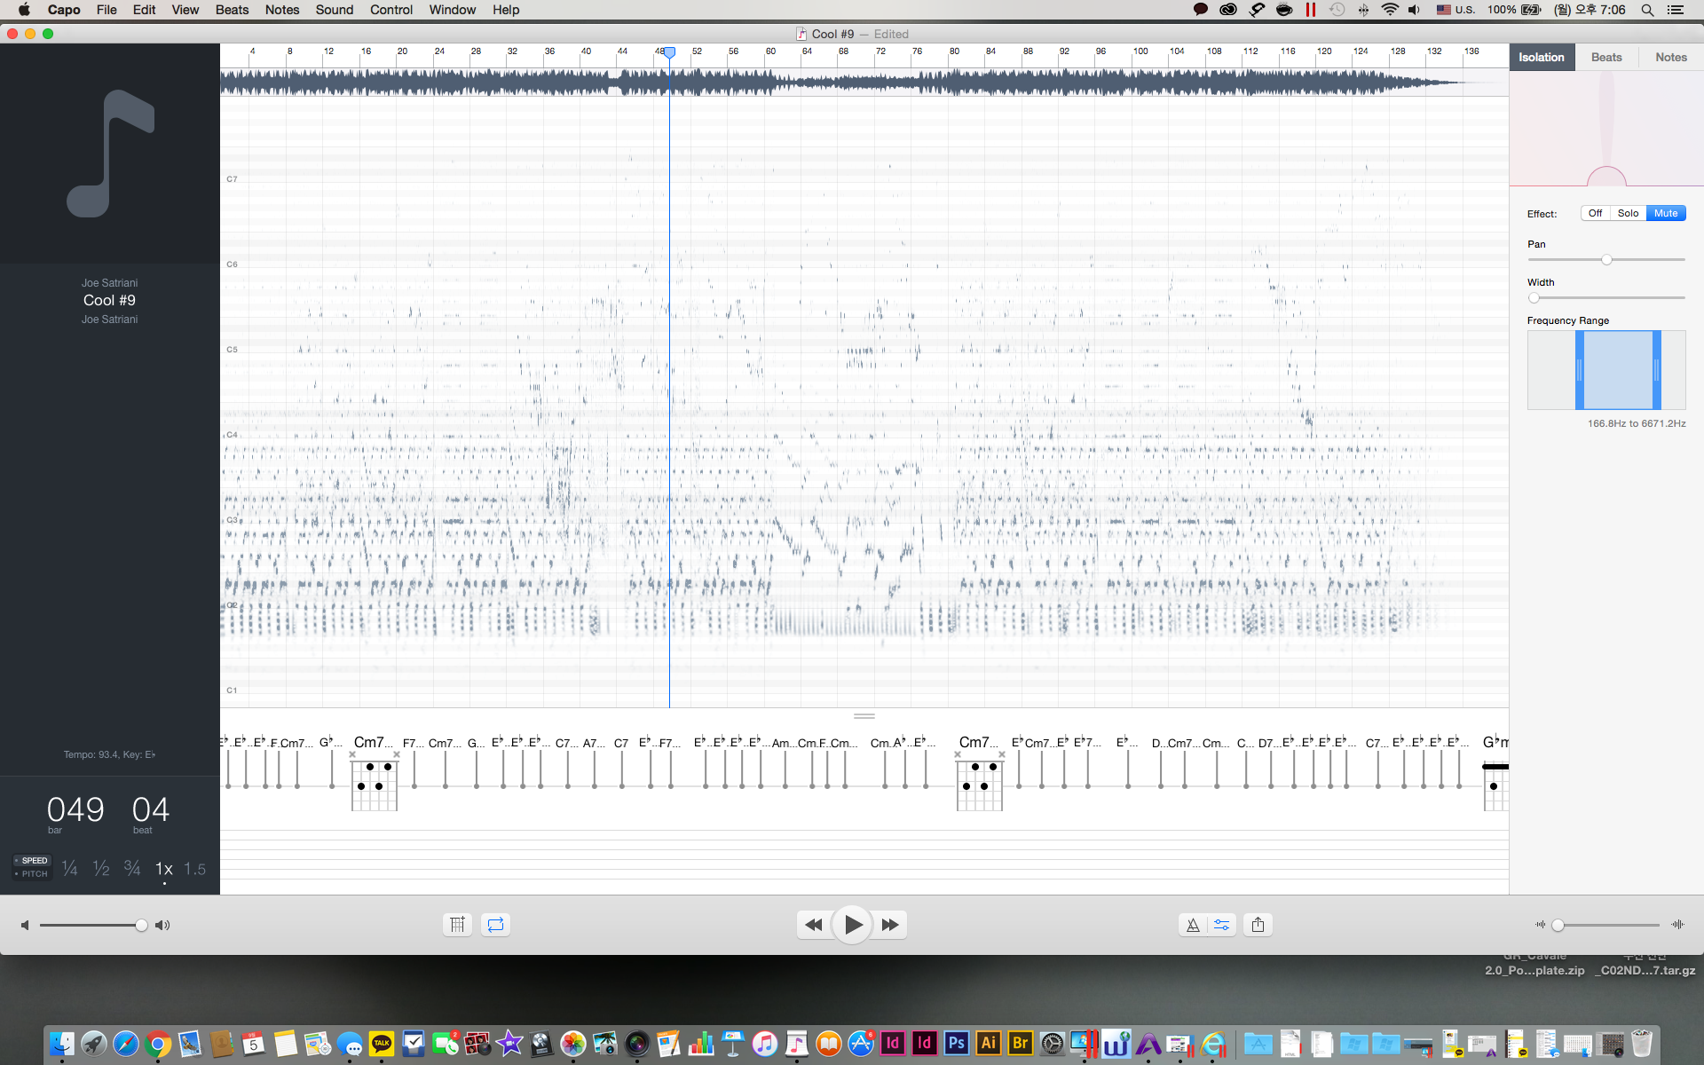Viewport: 1704px width, 1065px height.
Task: Click the Width slider knob
Action: click(x=1534, y=297)
